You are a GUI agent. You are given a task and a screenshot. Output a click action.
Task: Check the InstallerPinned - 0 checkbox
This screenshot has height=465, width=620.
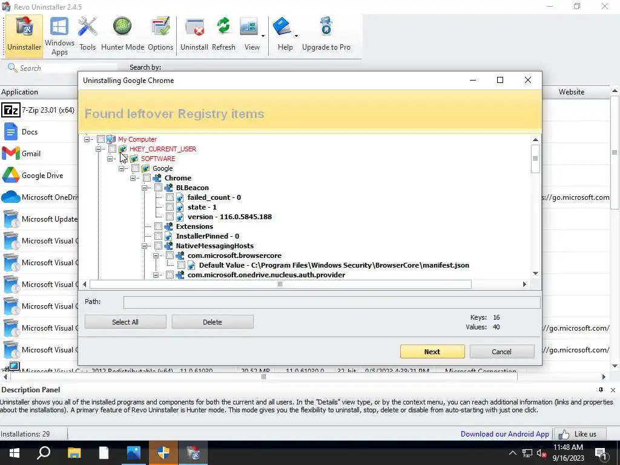(x=158, y=236)
